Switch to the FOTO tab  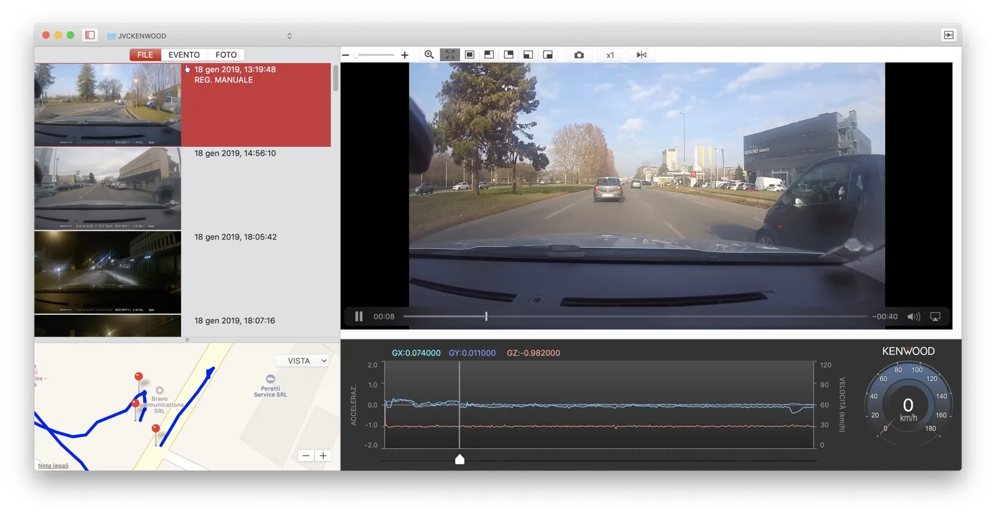[226, 55]
